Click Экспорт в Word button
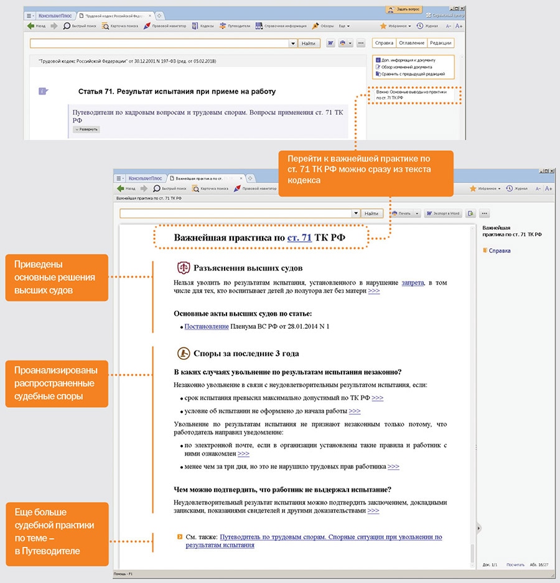Image resolution: width=560 pixels, height=583 pixels. pyautogui.click(x=443, y=213)
